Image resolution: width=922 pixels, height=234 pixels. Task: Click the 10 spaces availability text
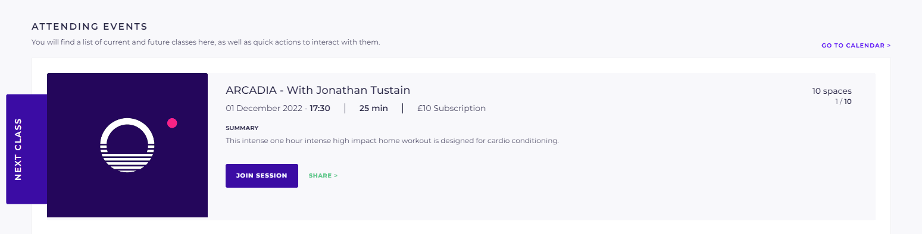(832, 91)
